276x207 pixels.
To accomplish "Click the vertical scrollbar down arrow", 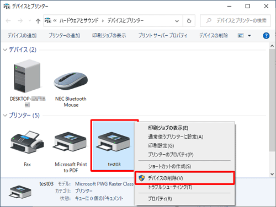I will 272,174.
